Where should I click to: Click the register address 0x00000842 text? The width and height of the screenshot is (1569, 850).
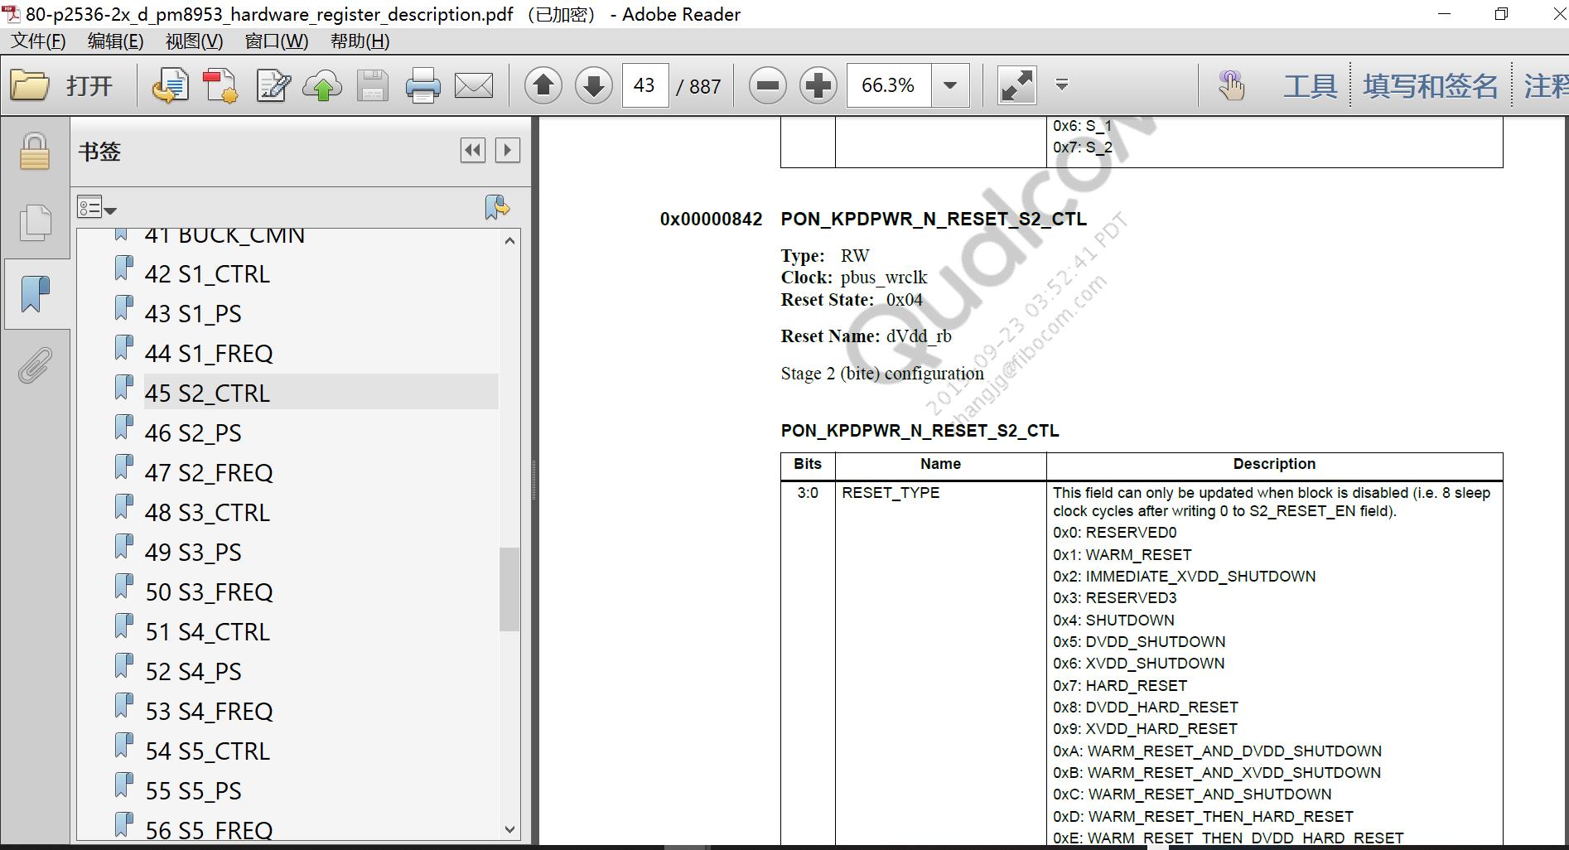[x=711, y=220]
